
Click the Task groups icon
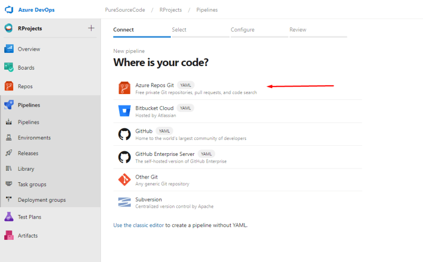9,184
